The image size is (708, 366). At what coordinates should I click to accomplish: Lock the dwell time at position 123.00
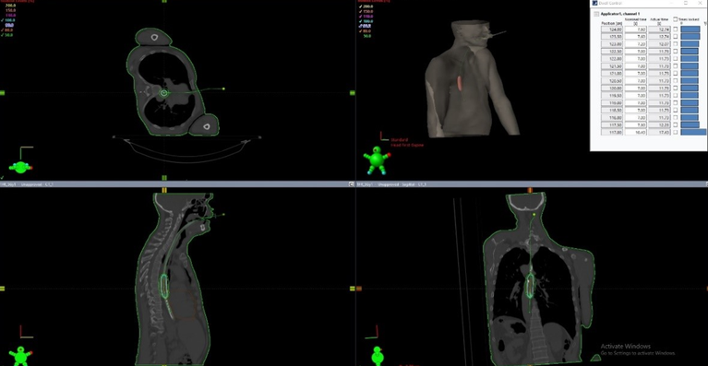[675, 43]
